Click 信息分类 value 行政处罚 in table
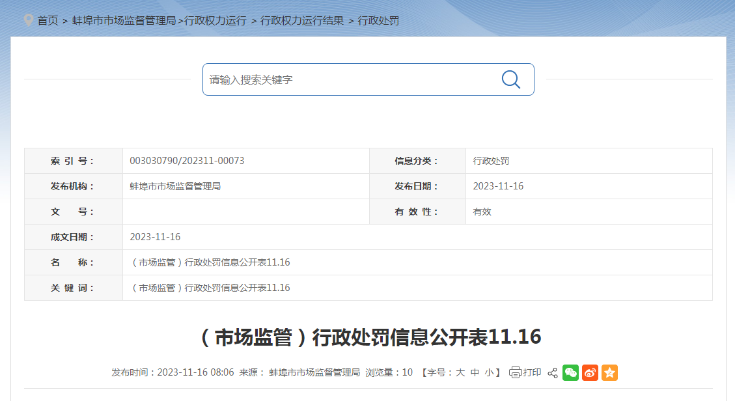The image size is (735, 401). tap(491, 161)
